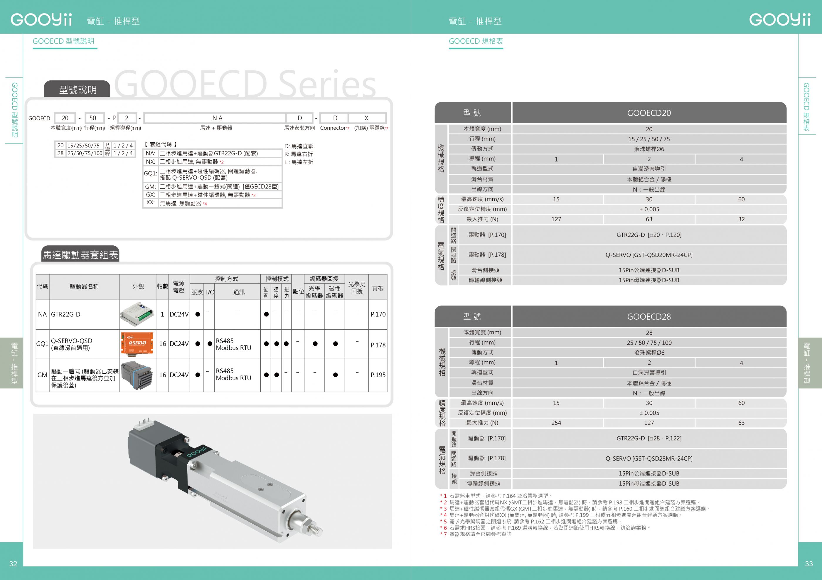Click 25 / 50 / 75 / 100 stroke in GOOECD28 table
The height and width of the screenshot is (580, 822).
coord(649,343)
